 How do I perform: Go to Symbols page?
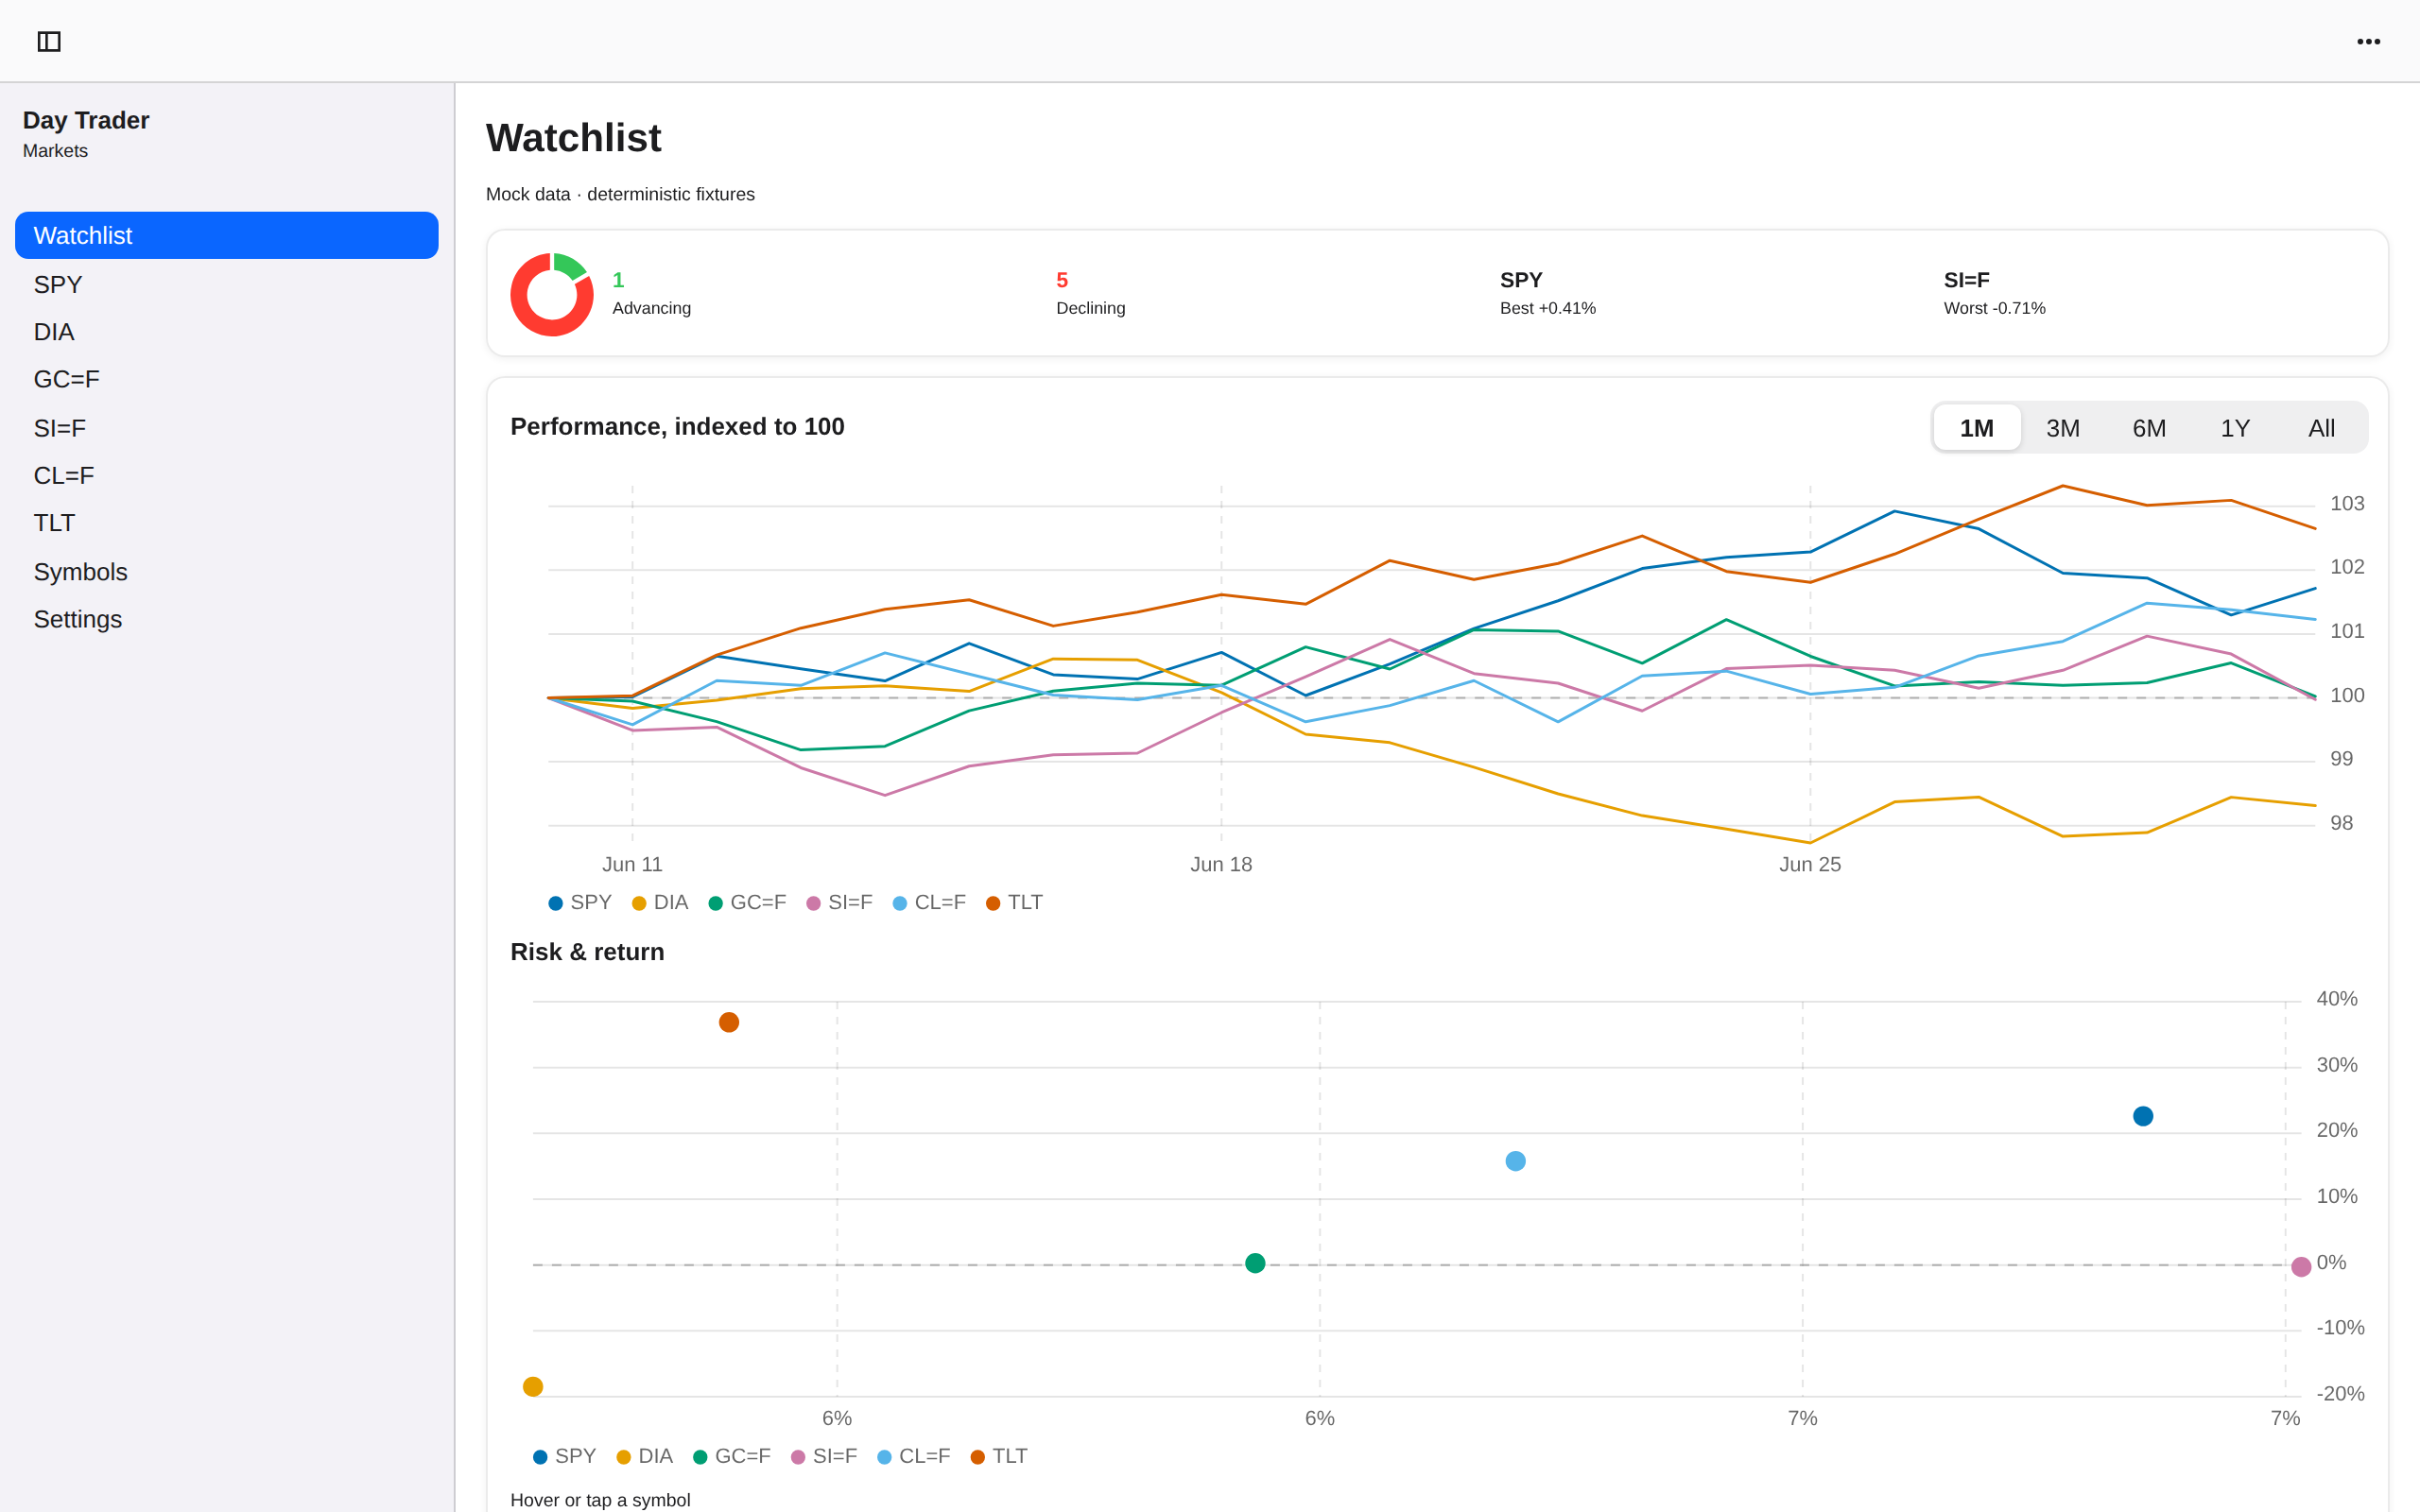click(227, 571)
